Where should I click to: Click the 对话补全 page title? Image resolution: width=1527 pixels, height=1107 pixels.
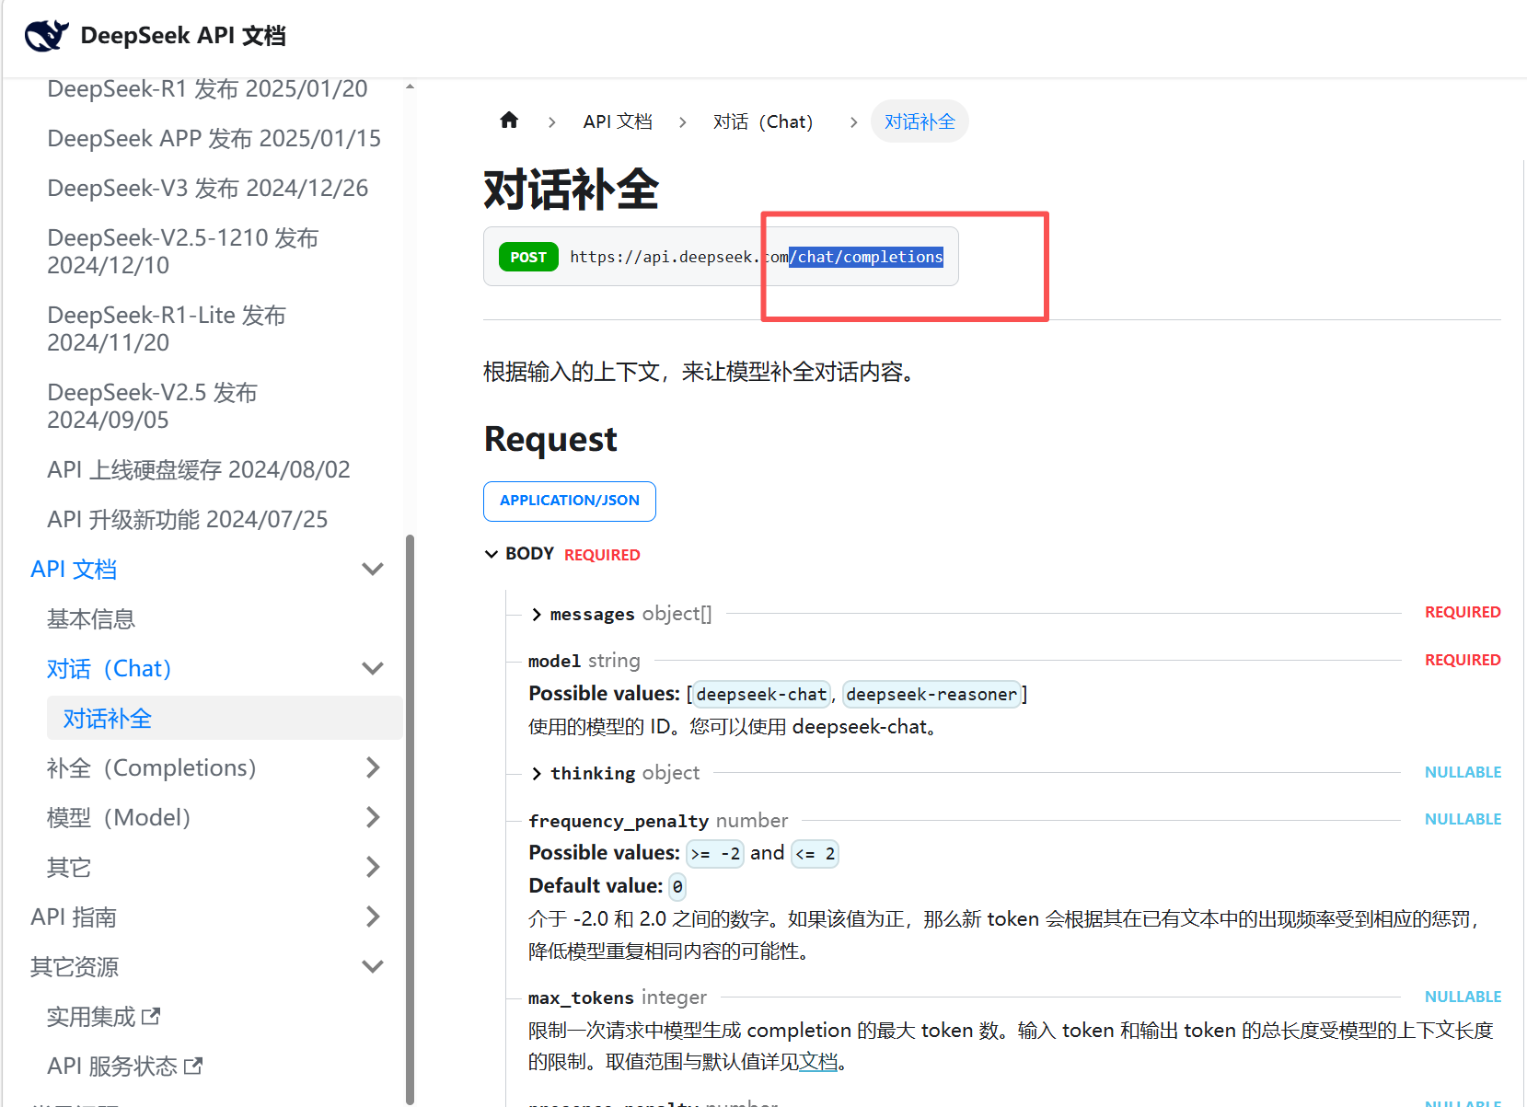(572, 190)
